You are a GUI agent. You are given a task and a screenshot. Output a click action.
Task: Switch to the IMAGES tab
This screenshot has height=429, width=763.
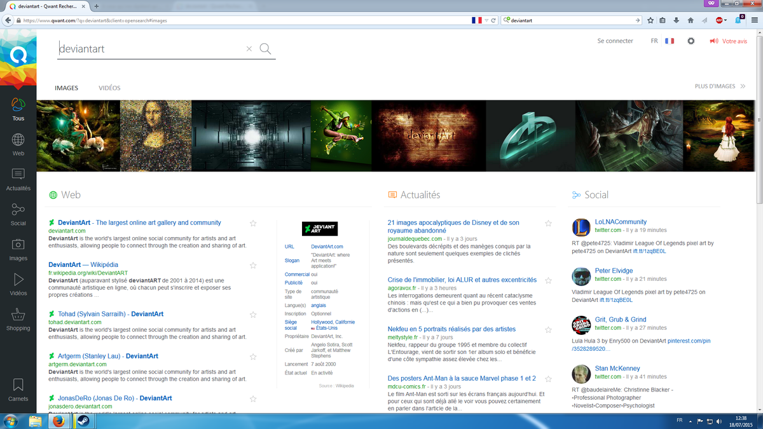pyautogui.click(x=67, y=88)
